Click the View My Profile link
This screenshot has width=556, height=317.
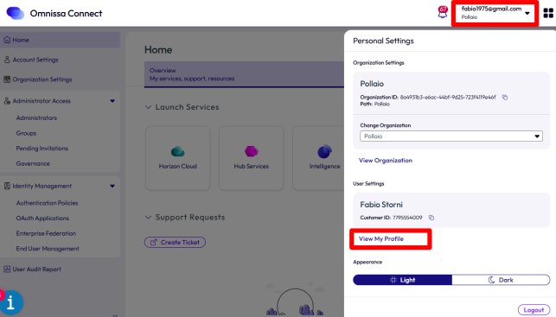[x=381, y=238]
